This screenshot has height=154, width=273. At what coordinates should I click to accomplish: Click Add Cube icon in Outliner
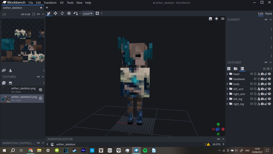(229, 69)
